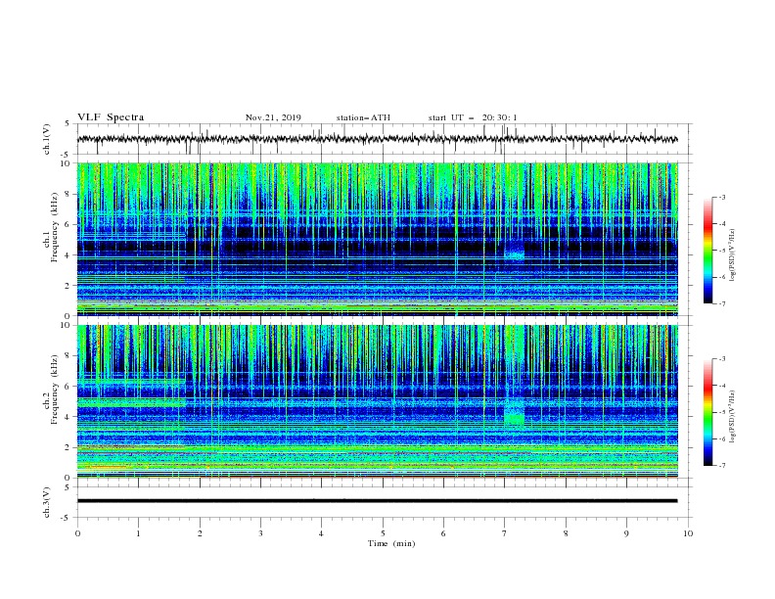
Task: Click the 'station=ATH' label
Action: click(363, 117)
